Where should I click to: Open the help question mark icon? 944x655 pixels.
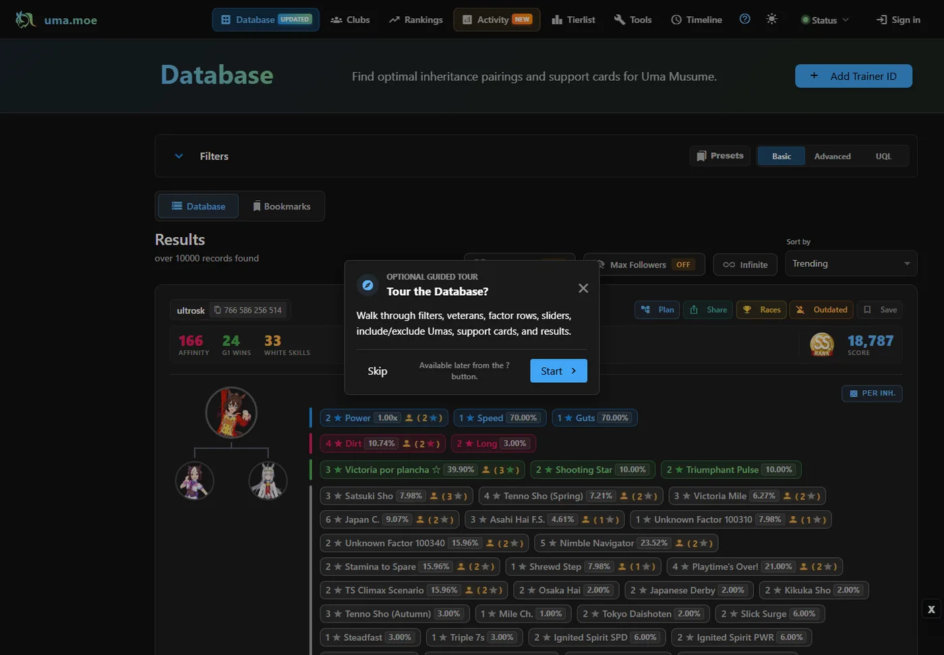tap(744, 19)
